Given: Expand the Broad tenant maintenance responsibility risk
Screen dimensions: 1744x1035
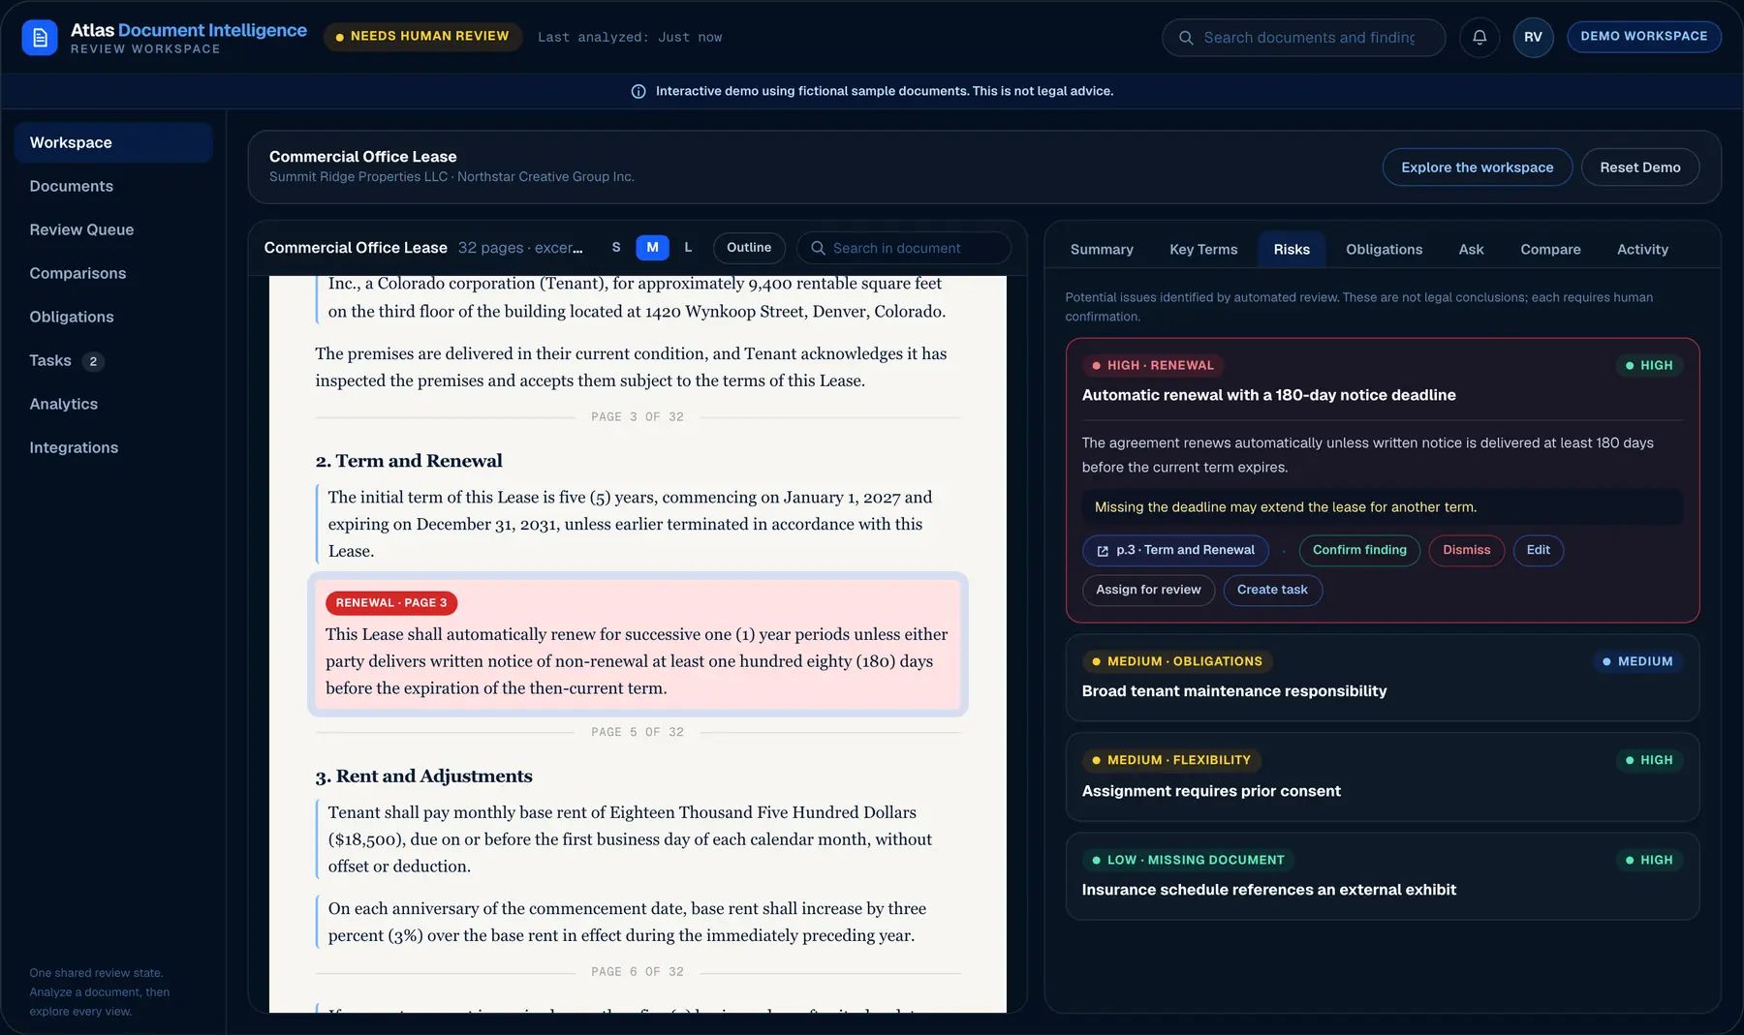Looking at the screenshot, I should (x=1383, y=677).
